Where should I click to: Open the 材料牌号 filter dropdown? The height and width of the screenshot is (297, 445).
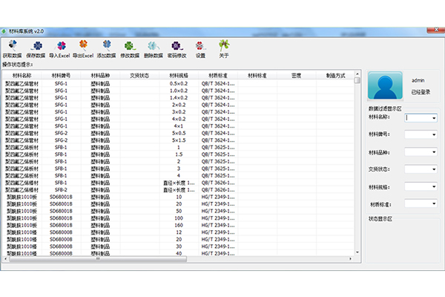point(432,135)
